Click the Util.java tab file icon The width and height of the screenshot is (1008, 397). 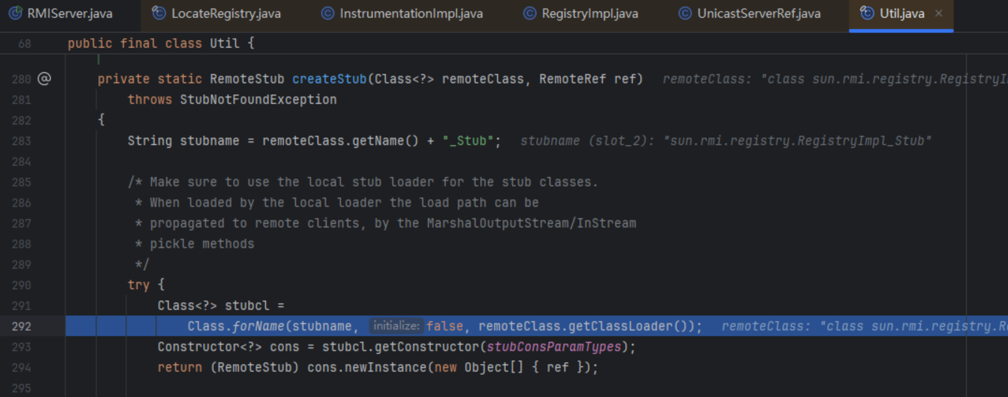pos(867,13)
